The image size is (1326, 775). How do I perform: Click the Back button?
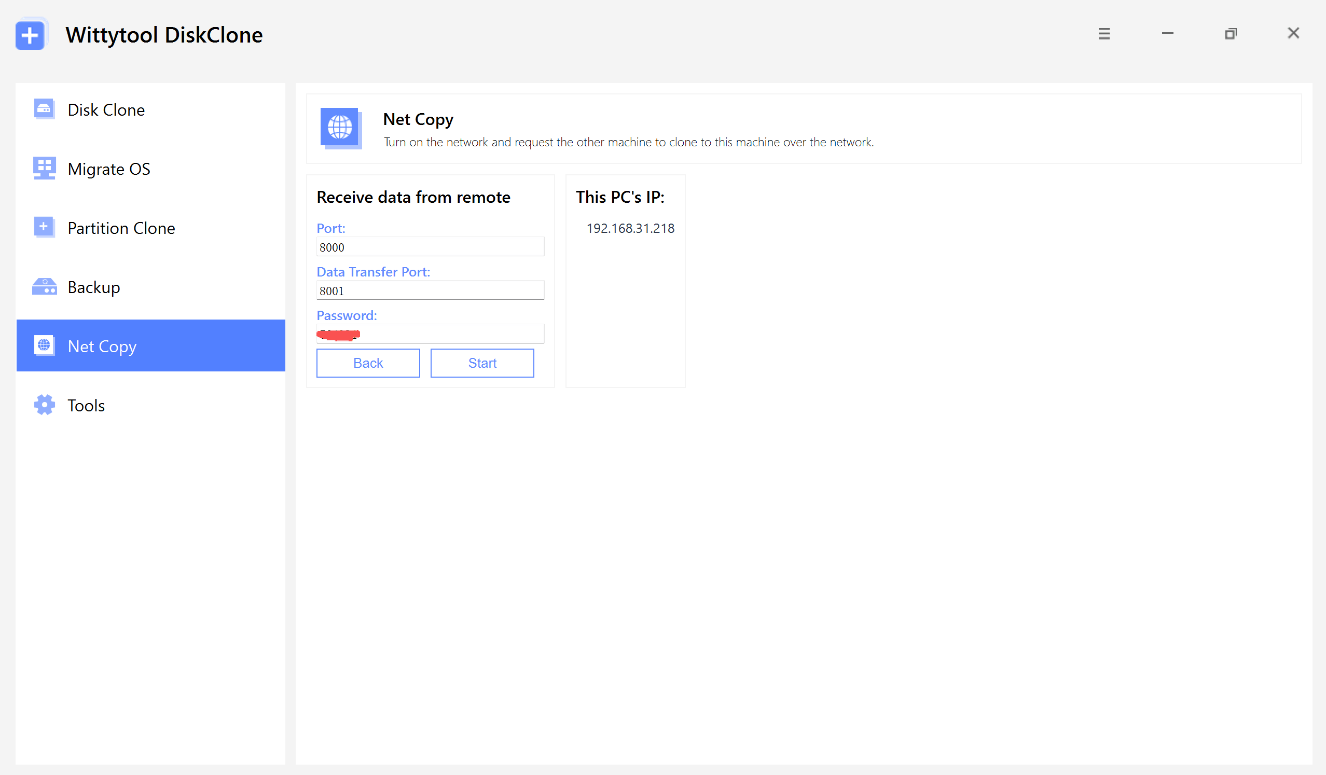coord(368,363)
